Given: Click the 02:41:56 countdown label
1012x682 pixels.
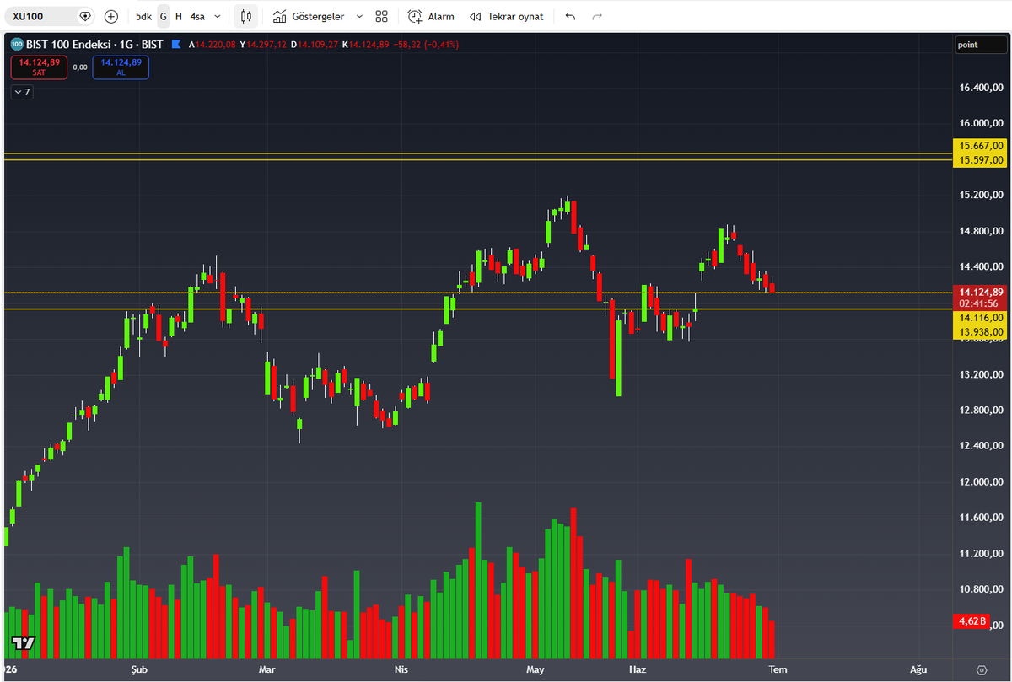Looking at the screenshot, I should 979,303.
